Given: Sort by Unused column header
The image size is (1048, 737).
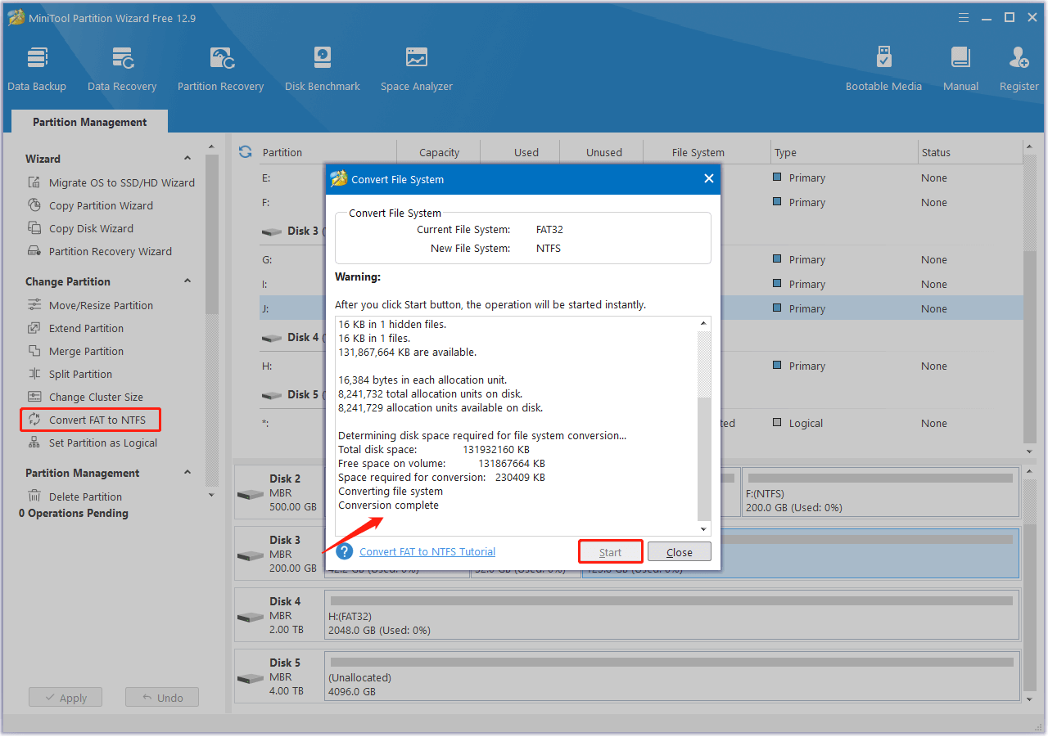Looking at the screenshot, I should coord(604,152).
